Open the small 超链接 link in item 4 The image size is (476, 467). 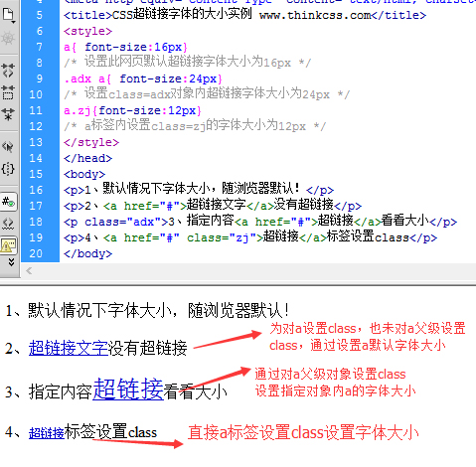pyautogui.click(x=47, y=433)
